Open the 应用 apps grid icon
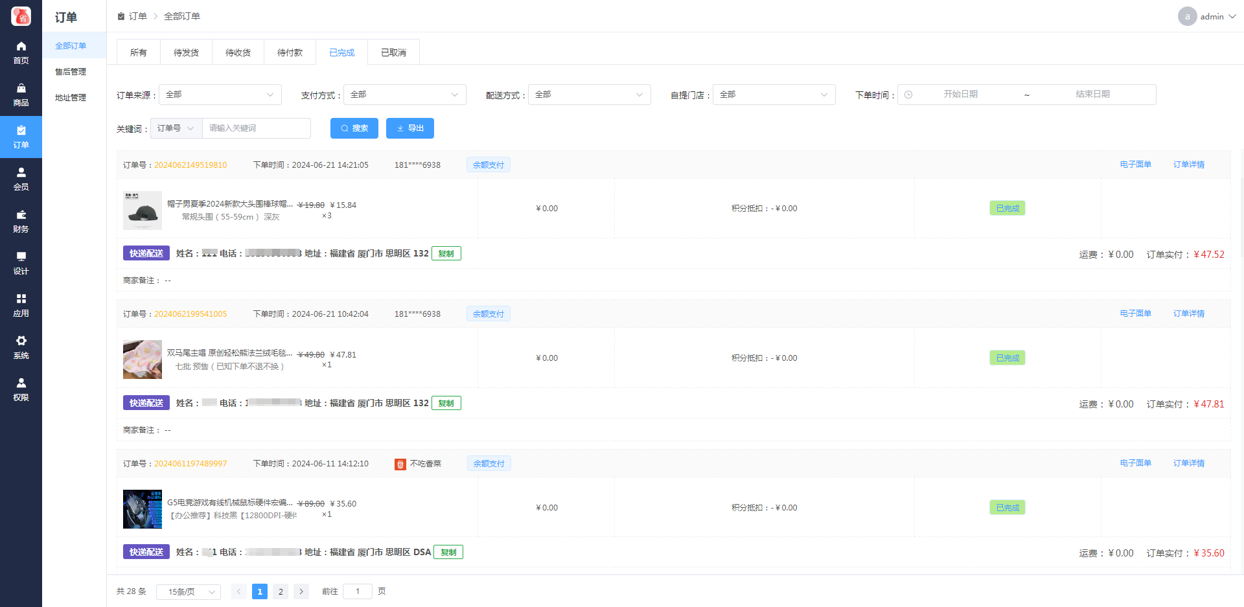The height and width of the screenshot is (607, 1244). [21, 305]
